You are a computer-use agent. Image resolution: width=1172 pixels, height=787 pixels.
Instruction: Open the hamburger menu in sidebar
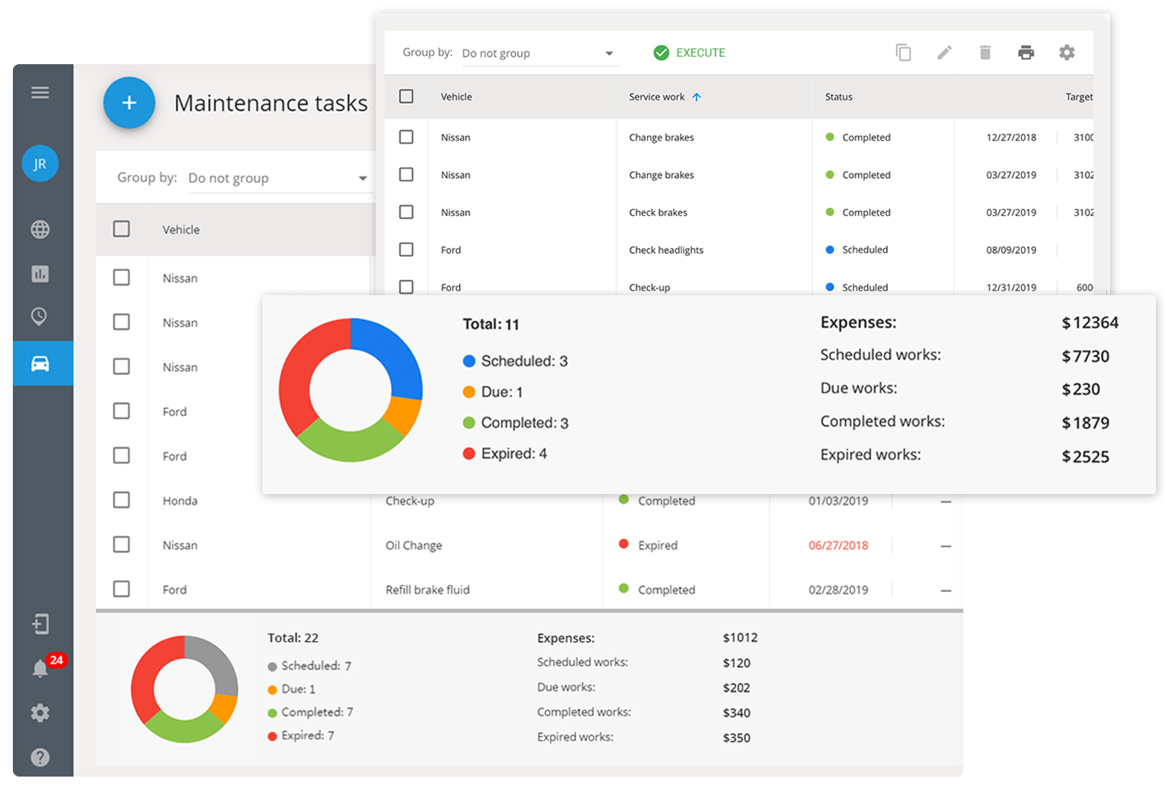tap(40, 93)
